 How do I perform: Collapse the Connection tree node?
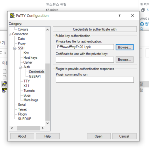[x=10, y=34]
